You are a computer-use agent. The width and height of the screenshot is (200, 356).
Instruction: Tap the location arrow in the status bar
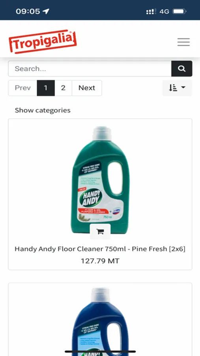(46, 11)
